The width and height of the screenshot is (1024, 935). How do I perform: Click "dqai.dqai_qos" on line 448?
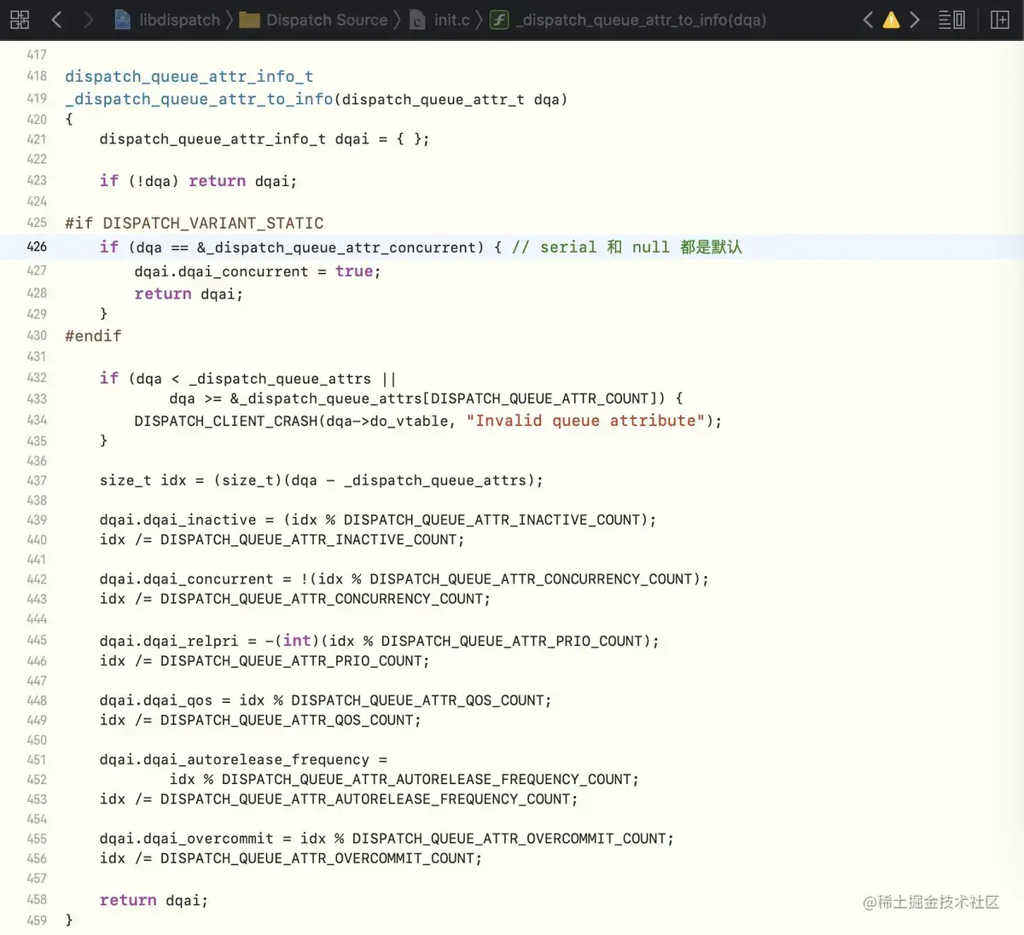click(155, 700)
